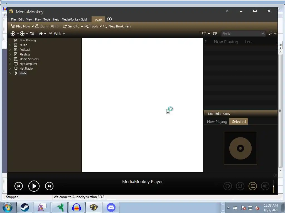Open forward history dropdown arrow

[x=27, y=34]
